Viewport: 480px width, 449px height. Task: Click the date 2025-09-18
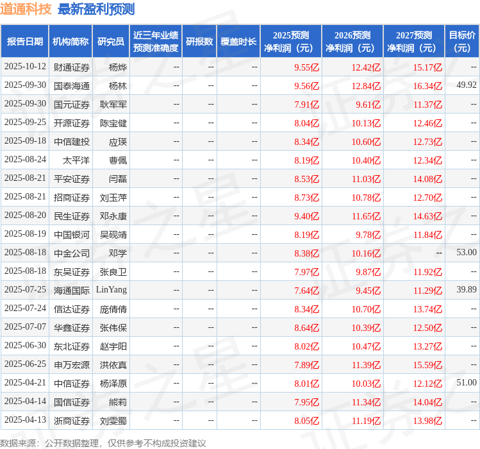pos(25,141)
